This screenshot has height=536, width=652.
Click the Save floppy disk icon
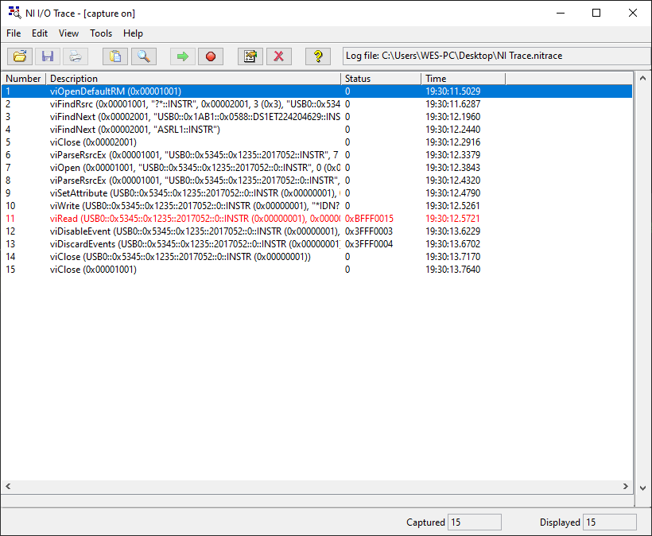[x=48, y=56]
